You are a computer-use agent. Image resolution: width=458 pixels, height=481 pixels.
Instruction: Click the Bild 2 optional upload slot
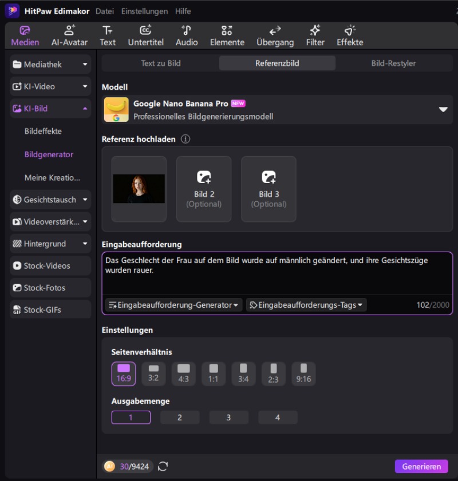(x=204, y=189)
